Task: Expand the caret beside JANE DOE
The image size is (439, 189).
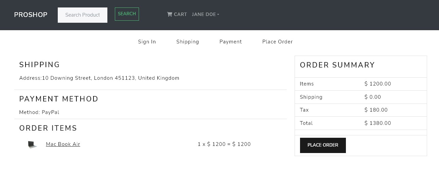Action: (218, 15)
